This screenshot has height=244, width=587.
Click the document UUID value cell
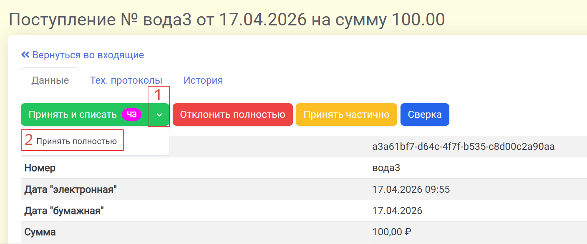(463, 147)
